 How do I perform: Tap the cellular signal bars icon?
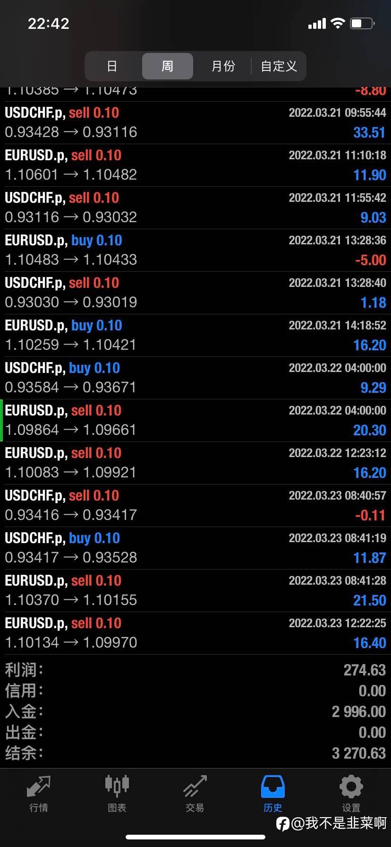(x=317, y=24)
